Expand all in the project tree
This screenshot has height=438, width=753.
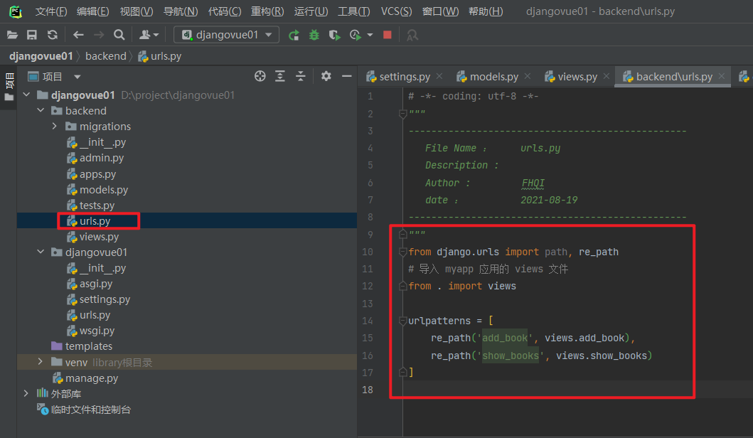(280, 76)
